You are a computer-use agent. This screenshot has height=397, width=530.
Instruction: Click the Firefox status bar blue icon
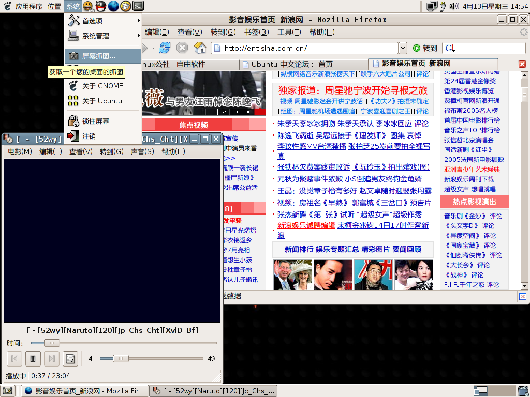coord(523,296)
